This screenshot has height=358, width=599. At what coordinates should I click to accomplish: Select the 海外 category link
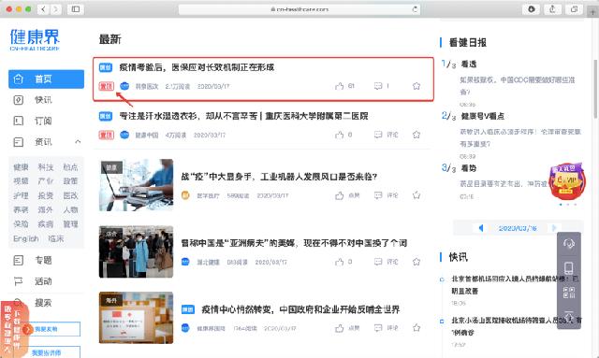coord(46,209)
